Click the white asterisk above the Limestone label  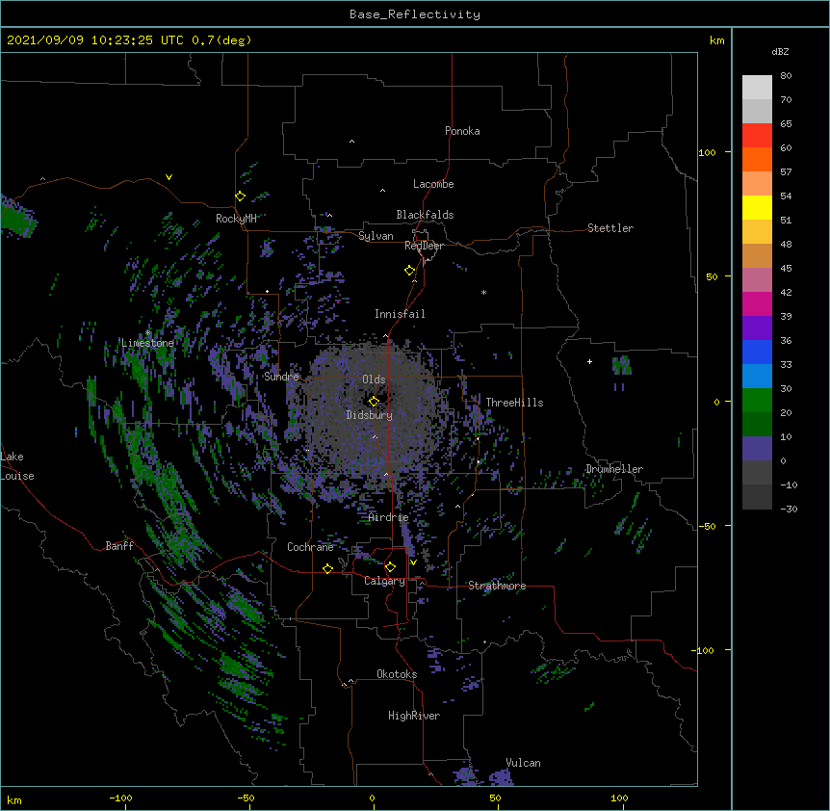tap(147, 333)
